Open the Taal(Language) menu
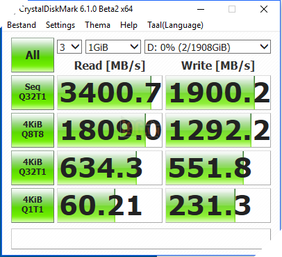Image resolution: width=282 pixels, height=257 pixels. coord(175,25)
